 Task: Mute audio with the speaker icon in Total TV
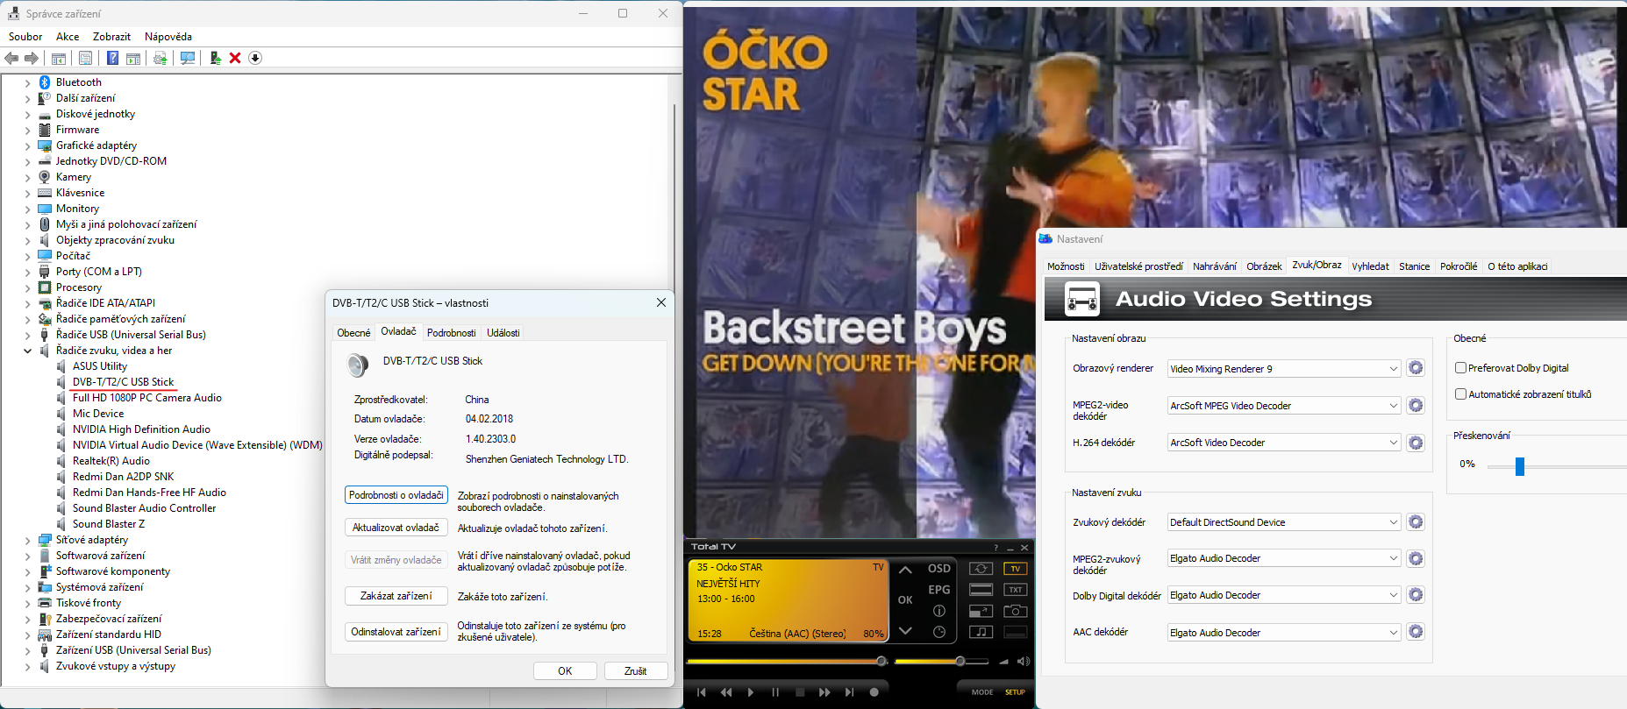click(x=1023, y=662)
